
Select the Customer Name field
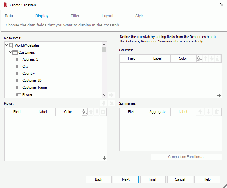(34, 87)
